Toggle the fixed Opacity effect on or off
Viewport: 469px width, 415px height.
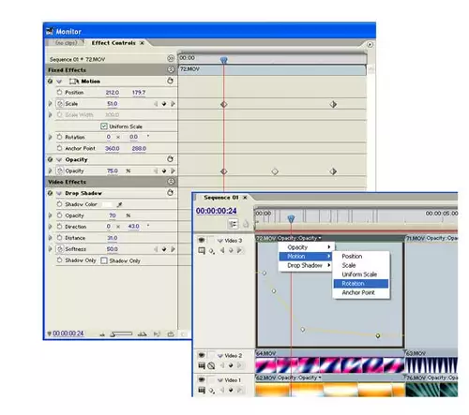point(50,159)
